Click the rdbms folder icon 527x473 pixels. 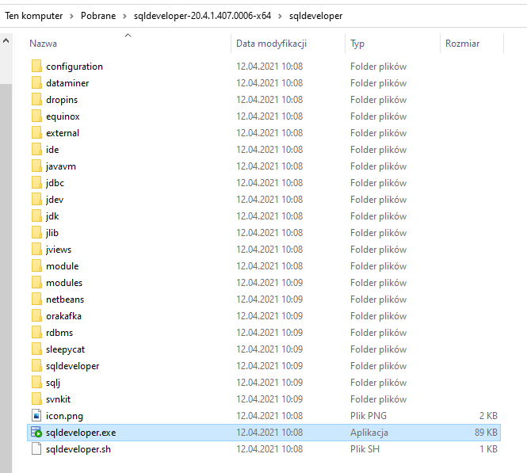[x=36, y=333]
